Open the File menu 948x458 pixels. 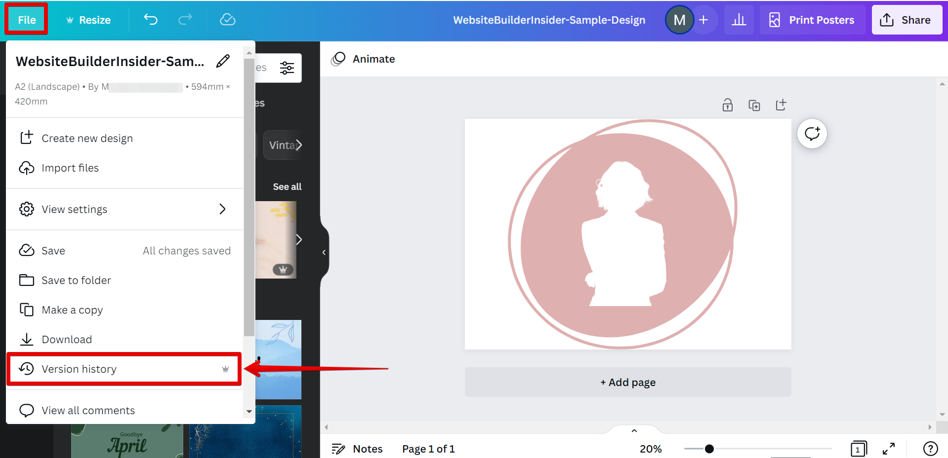click(26, 19)
